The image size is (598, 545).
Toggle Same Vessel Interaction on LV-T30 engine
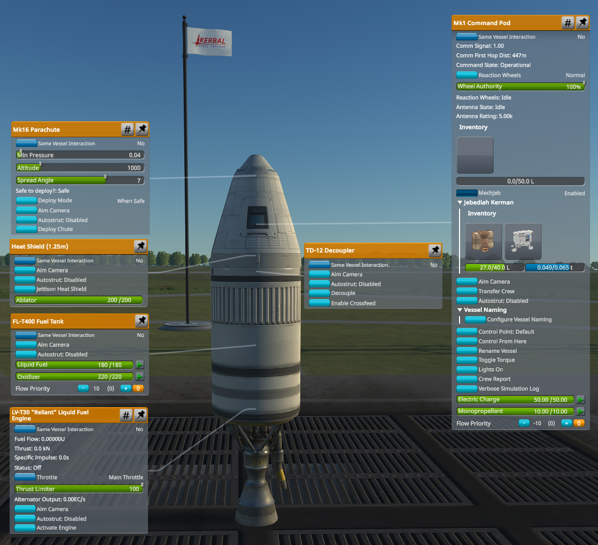25,429
